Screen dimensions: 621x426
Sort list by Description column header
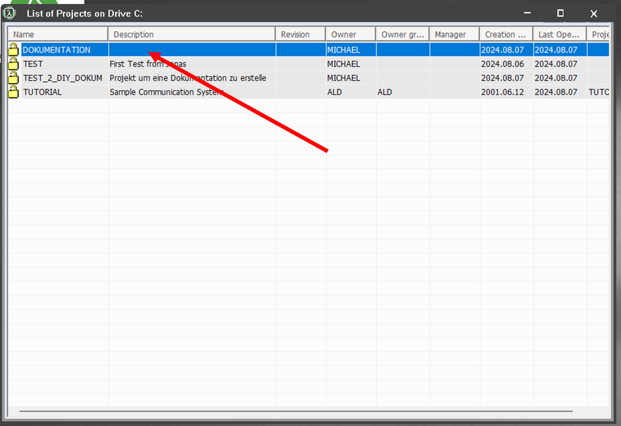[191, 34]
